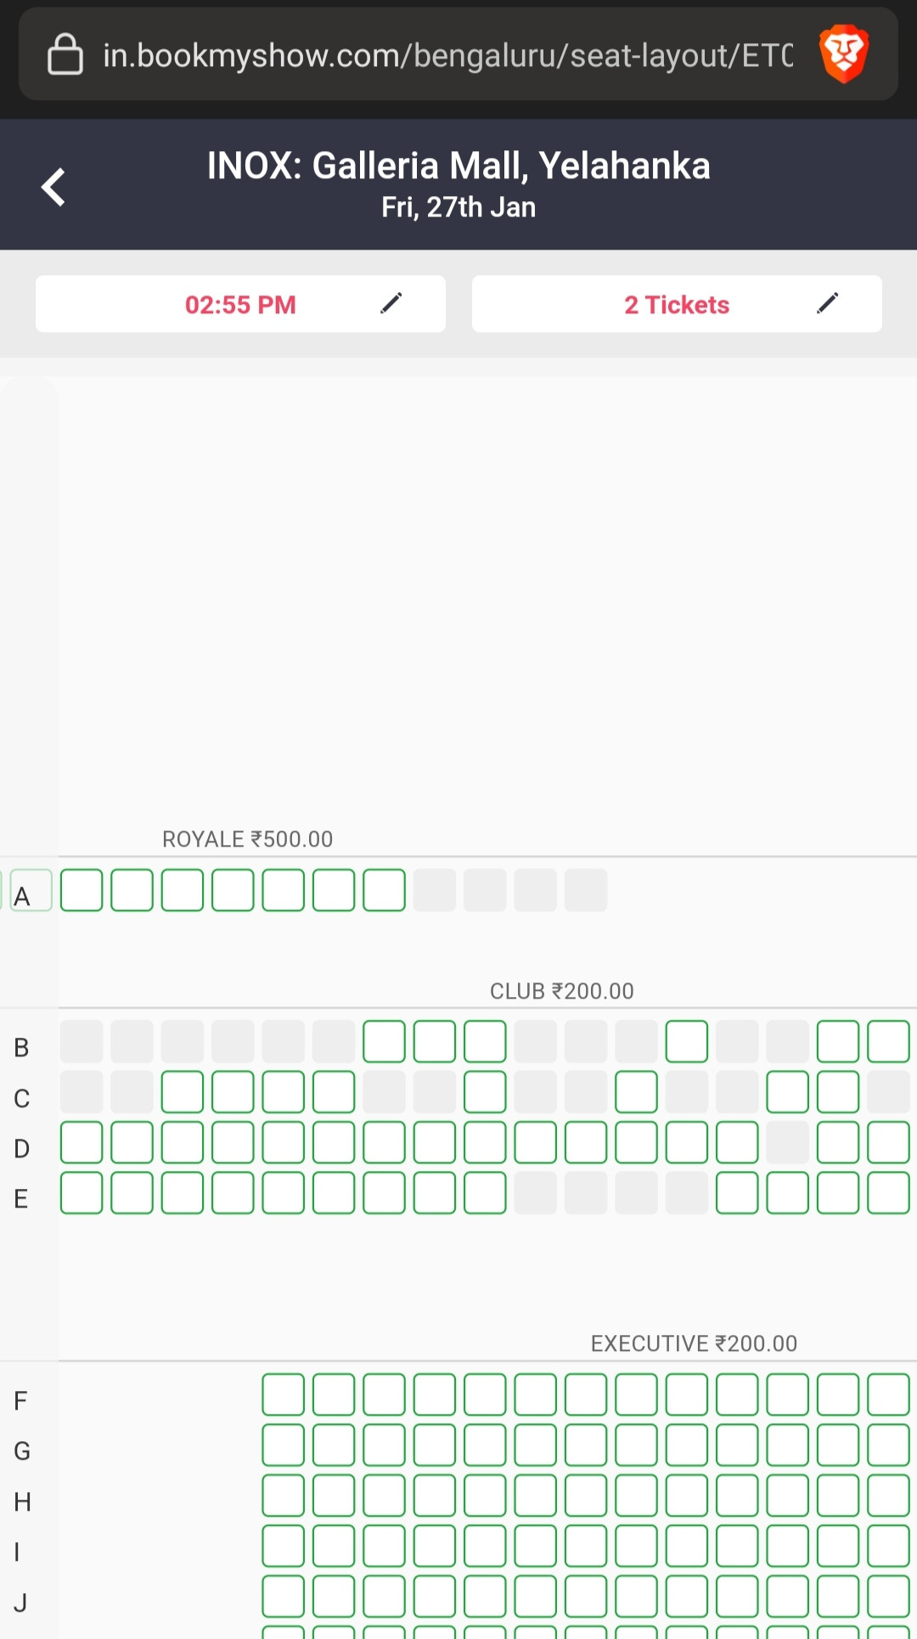Select last seat in row H
Viewport: 917px width, 1639px height.
coord(889,1495)
